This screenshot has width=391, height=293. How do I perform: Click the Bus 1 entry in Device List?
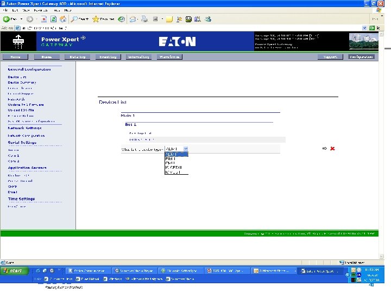pos(131,125)
